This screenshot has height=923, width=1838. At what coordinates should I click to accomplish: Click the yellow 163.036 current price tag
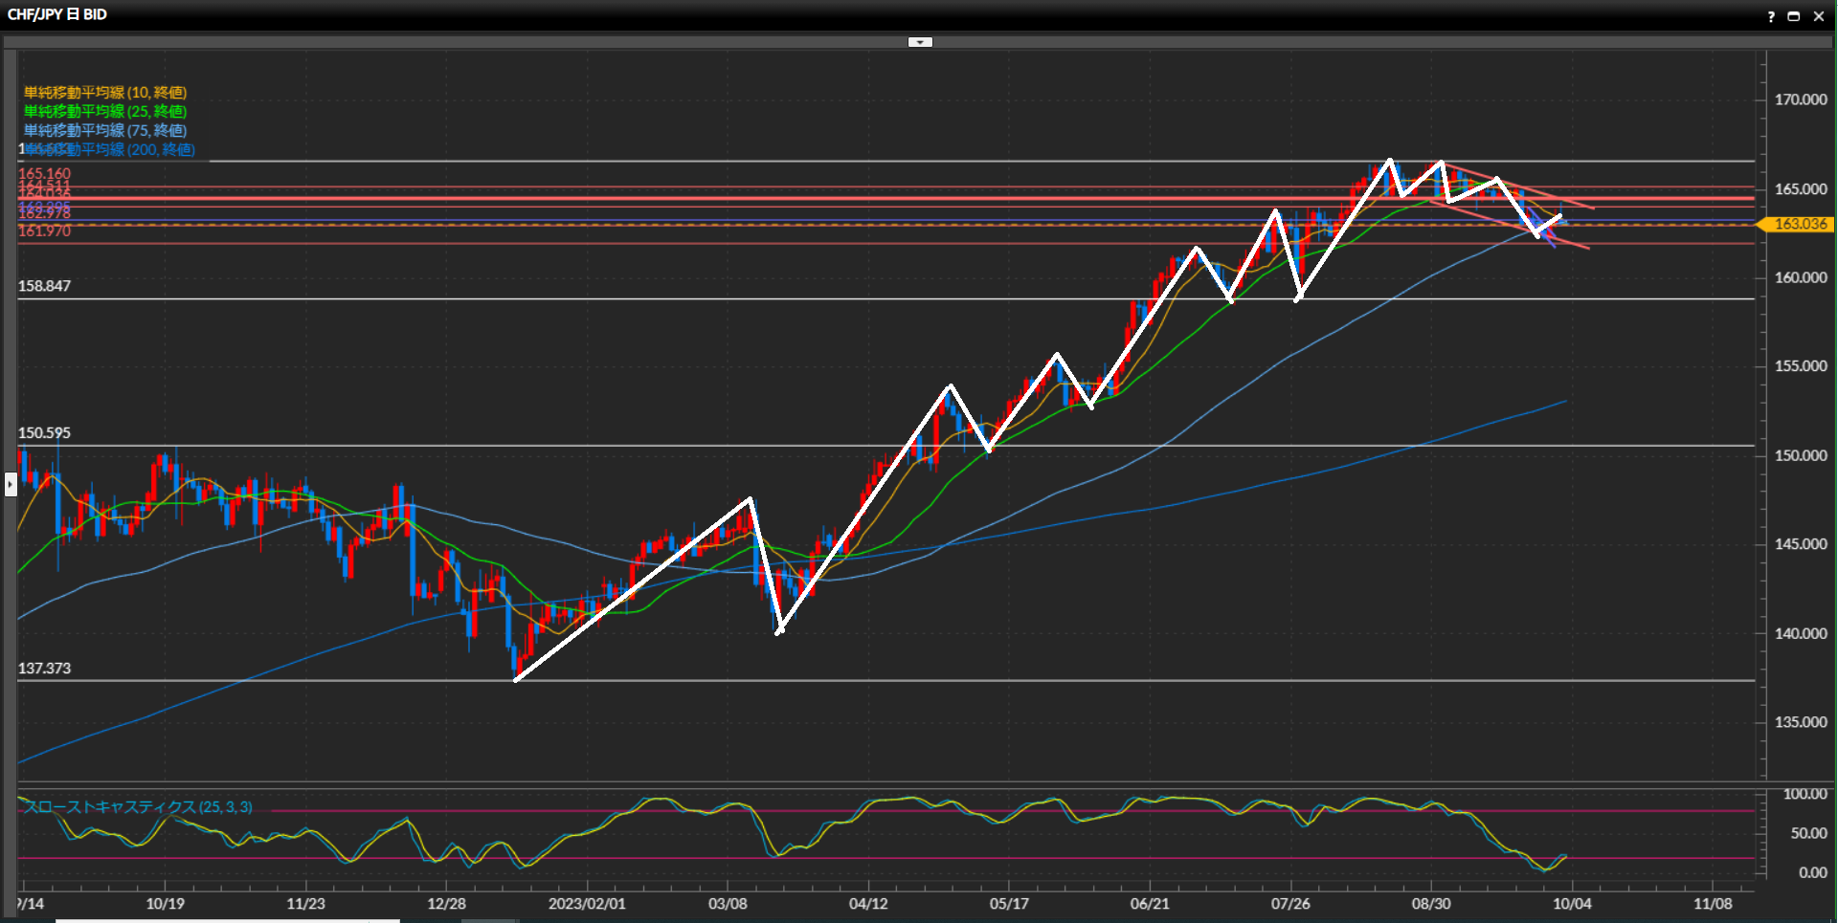click(1800, 224)
